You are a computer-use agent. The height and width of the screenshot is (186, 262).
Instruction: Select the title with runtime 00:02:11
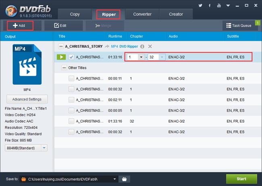158,100
